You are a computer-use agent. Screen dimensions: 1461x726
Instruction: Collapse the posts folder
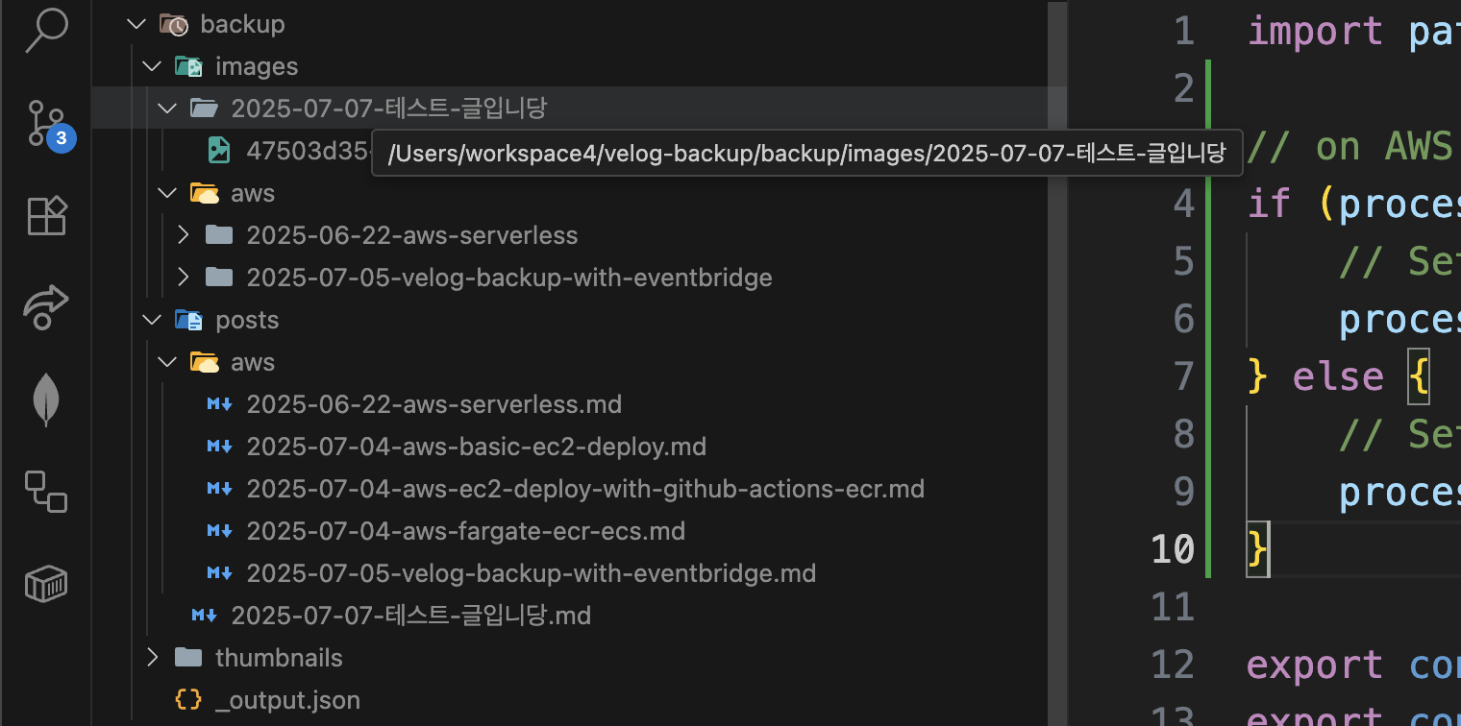click(151, 320)
